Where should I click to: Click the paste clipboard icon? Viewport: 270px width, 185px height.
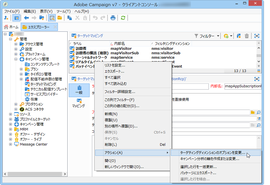85,18
